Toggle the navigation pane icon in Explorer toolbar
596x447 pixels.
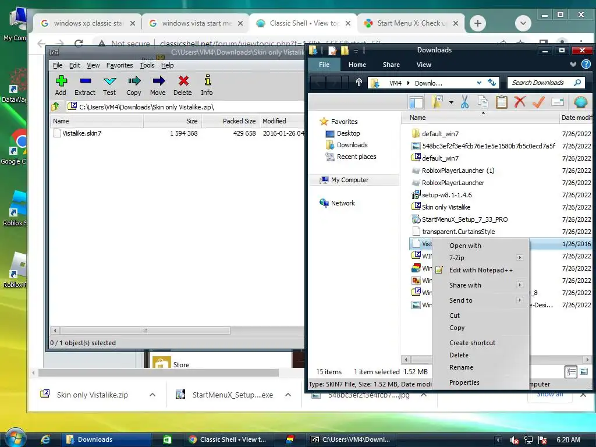[416, 102]
